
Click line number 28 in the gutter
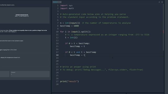57,84
